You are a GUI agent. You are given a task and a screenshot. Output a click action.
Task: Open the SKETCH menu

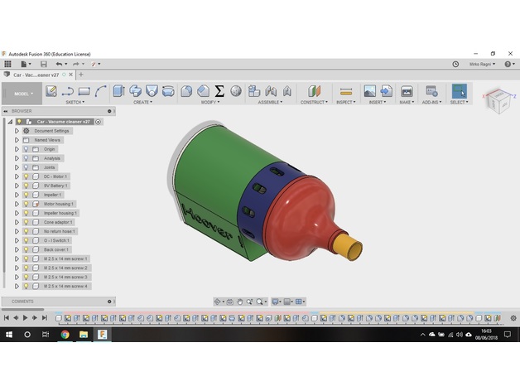point(75,102)
